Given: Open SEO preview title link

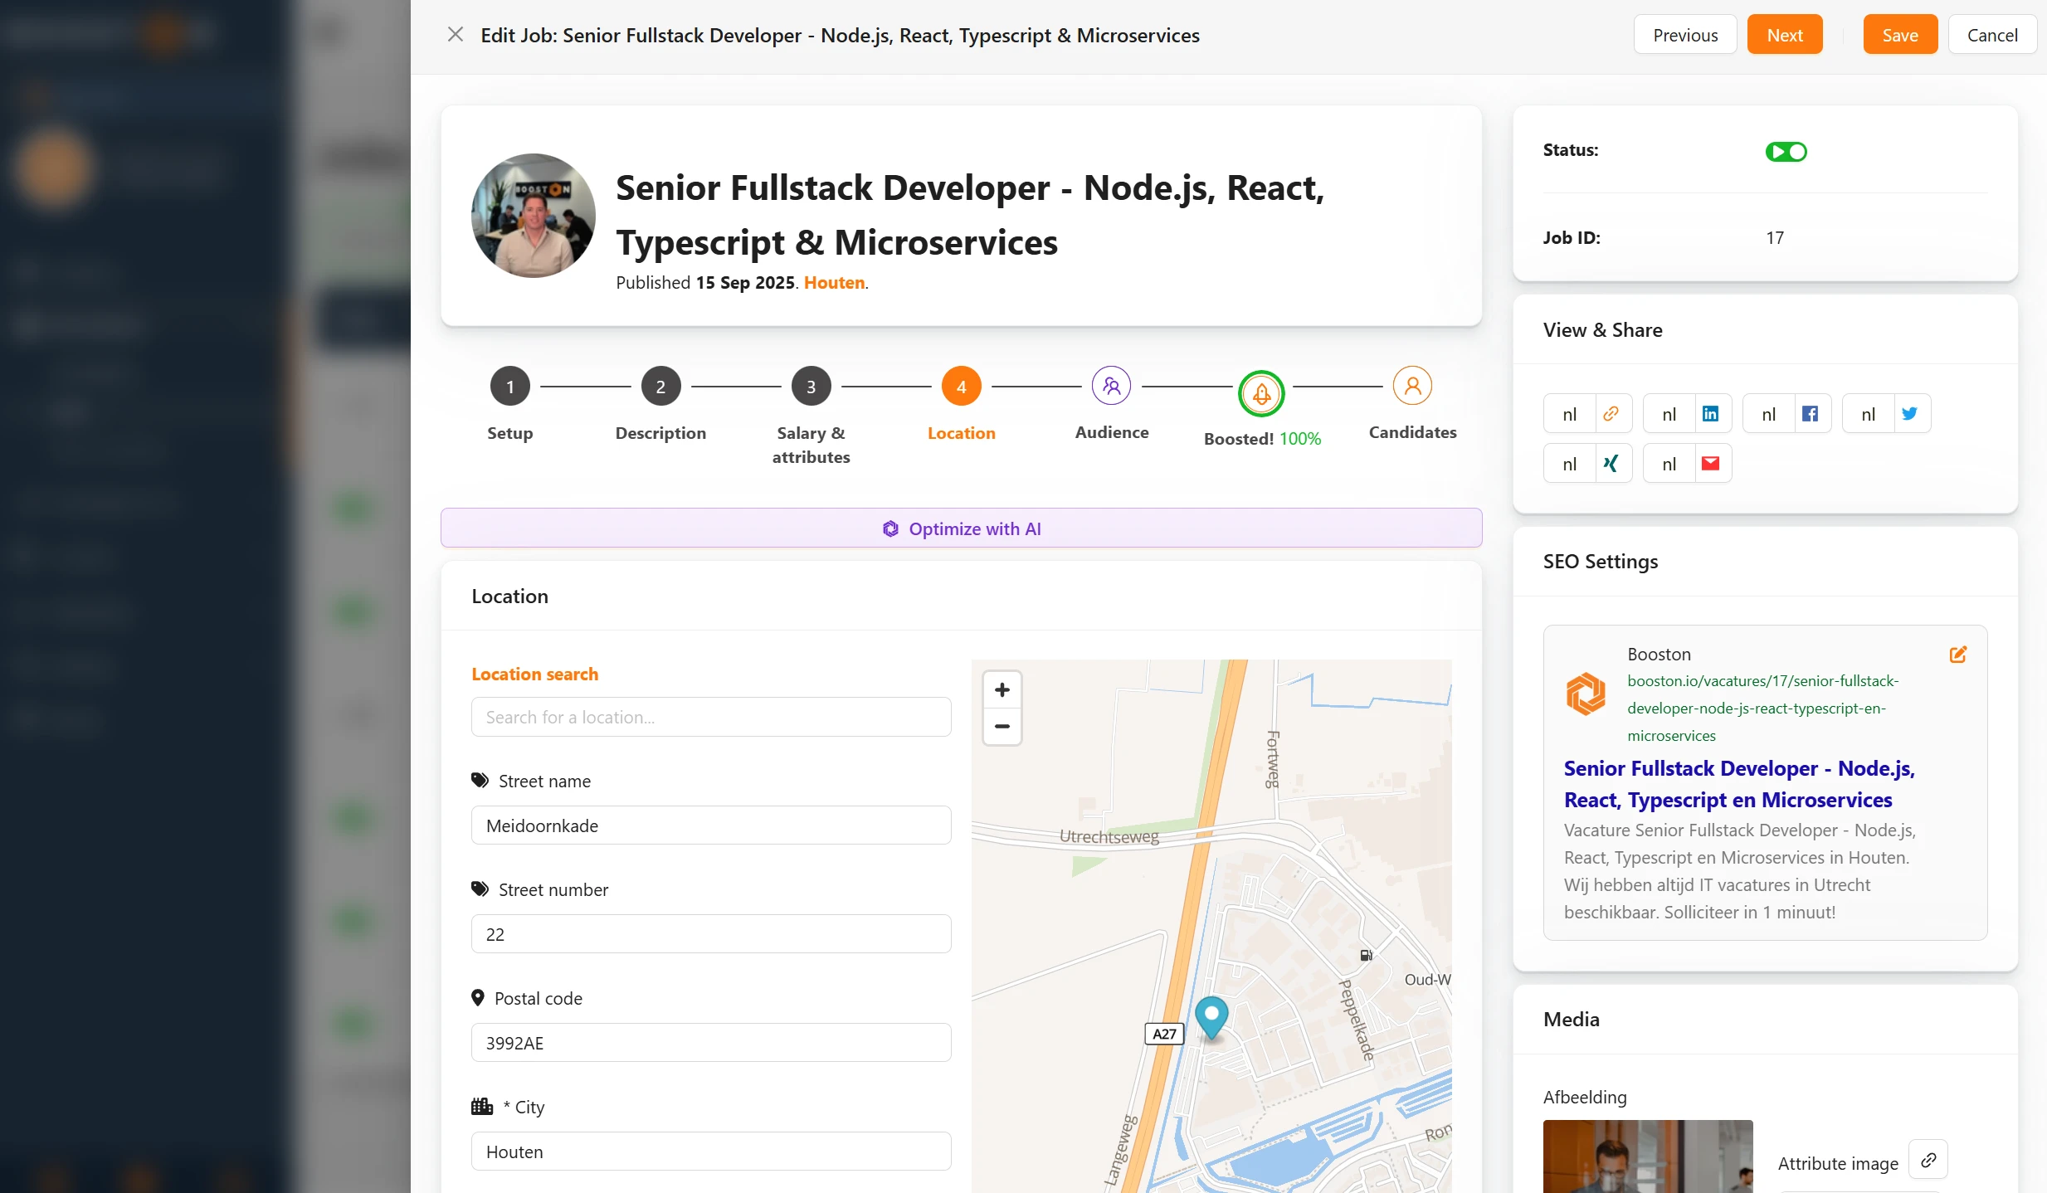Looking at the screenshot, I should tap(1738, 784).
